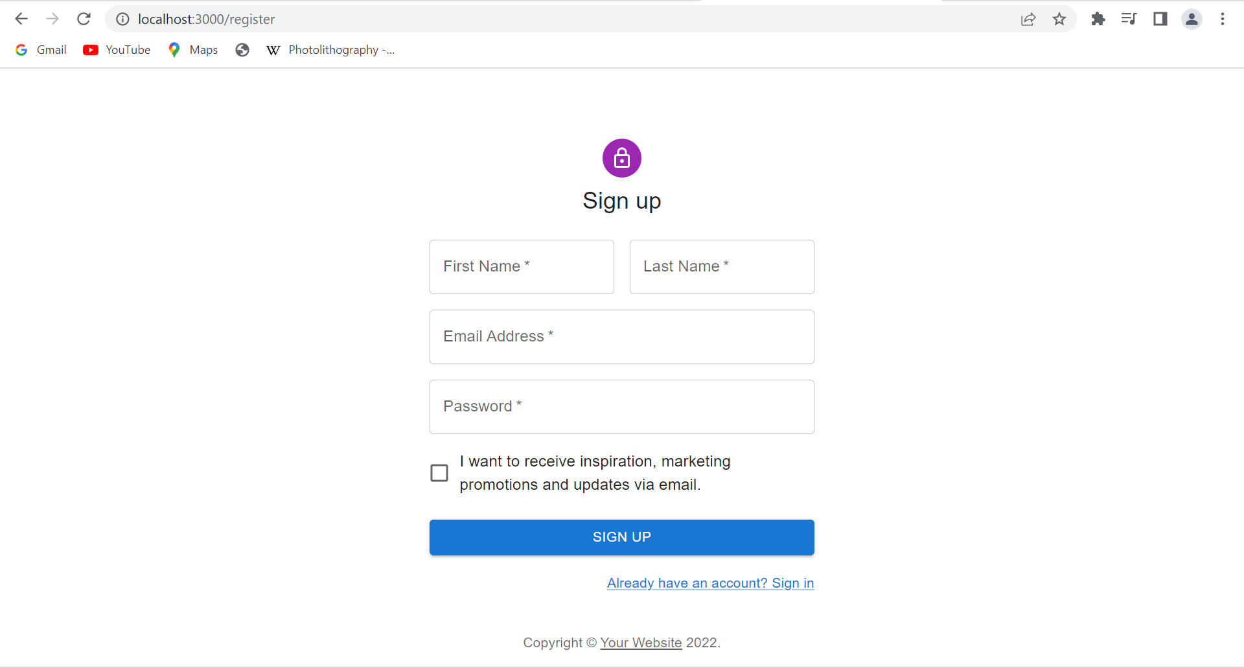Image resolution: width=1244 pixels, height=668 pixels.
Task: Open the YouTube bookmark
Action: tap(117, 49)
